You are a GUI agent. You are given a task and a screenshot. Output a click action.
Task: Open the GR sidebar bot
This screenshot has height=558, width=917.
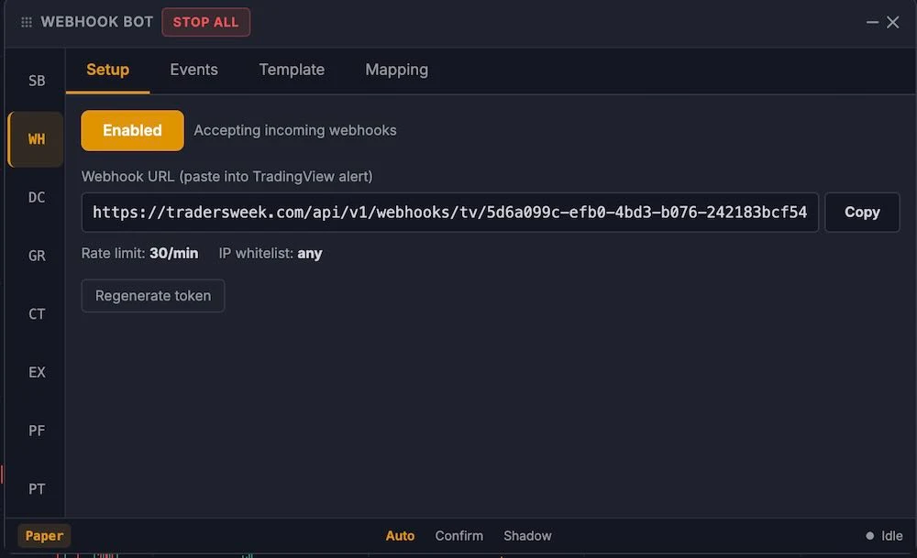click(37, 256)
